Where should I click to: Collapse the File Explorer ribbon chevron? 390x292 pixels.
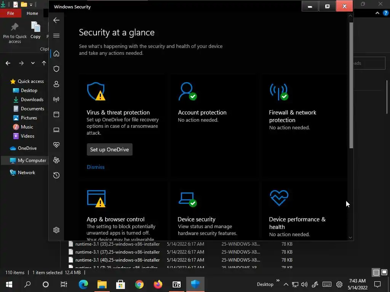377,13
